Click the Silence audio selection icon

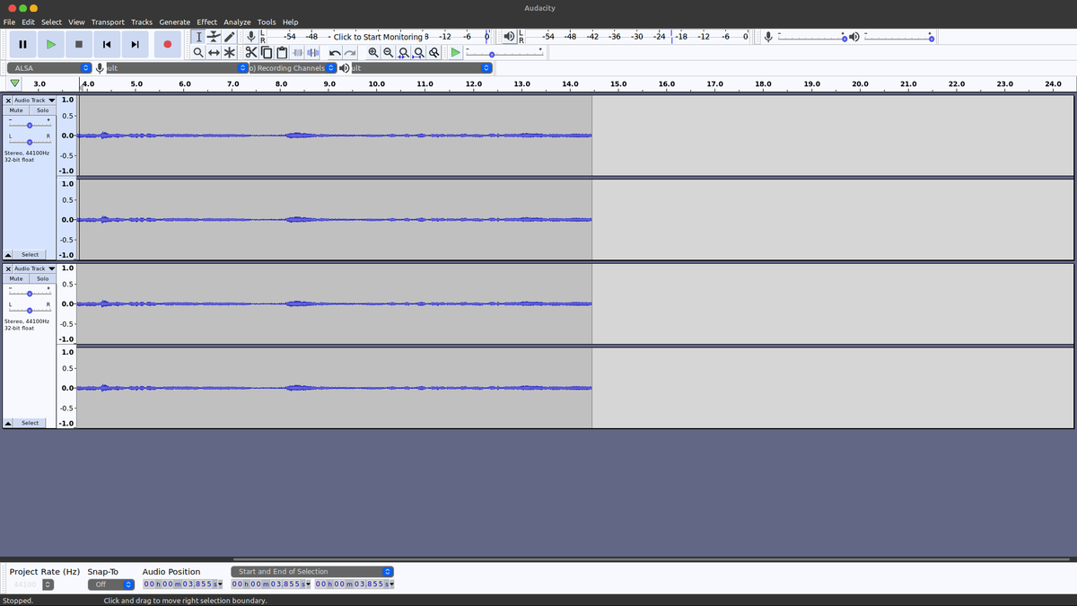point(313,53)
